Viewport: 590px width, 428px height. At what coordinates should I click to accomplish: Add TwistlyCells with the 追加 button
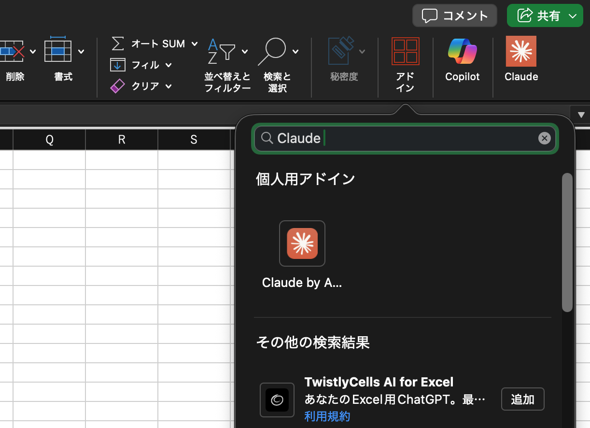522,399
